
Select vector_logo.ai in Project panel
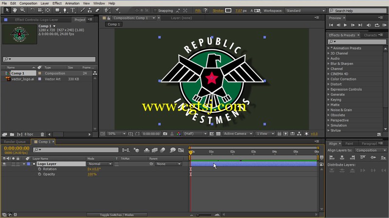click(x=22, y=79)
